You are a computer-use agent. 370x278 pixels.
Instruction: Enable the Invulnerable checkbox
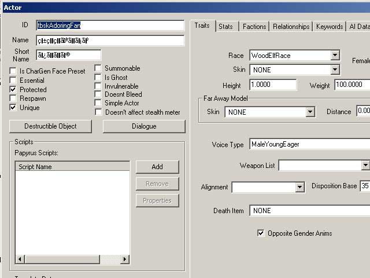pyautogui.click(x=98, y=86)
